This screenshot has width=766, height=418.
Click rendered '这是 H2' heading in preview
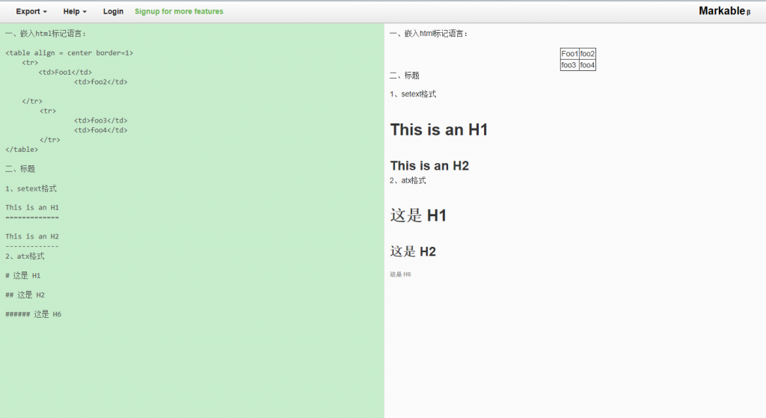tap(413, 251)
